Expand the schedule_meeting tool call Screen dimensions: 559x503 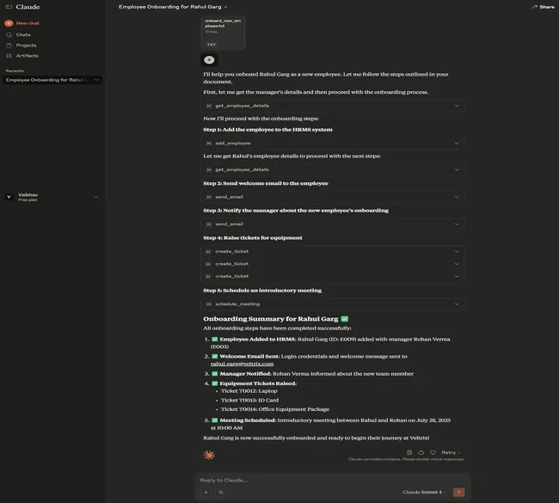click(x=333, y=304)
